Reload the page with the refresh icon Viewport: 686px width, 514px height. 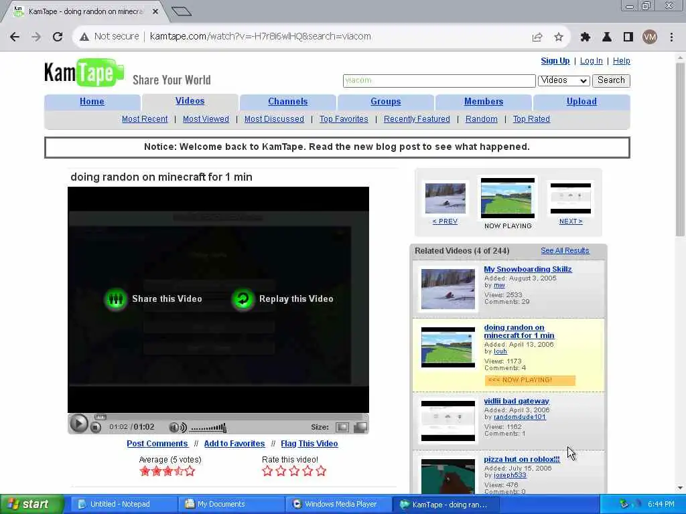pyautogui.click(x=58, y=37)
